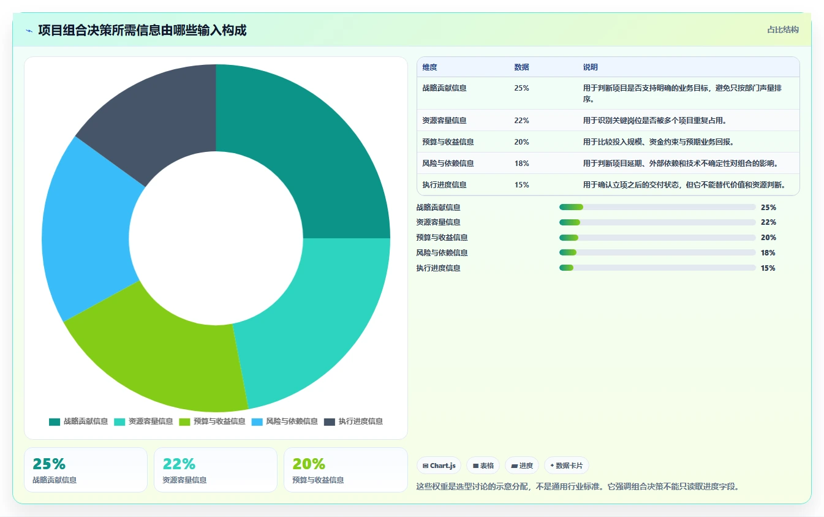This screenshot has height=517, width=824.
Task: Toggle the 执行进度信息 legend swatch
Action: tap(330, 421)
